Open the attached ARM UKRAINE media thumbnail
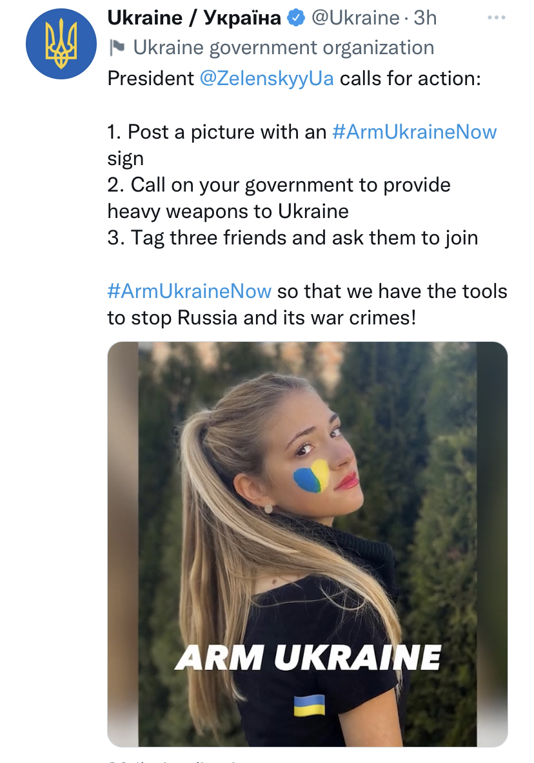Viewport: 534px width, 763px height. coord(308,544)
